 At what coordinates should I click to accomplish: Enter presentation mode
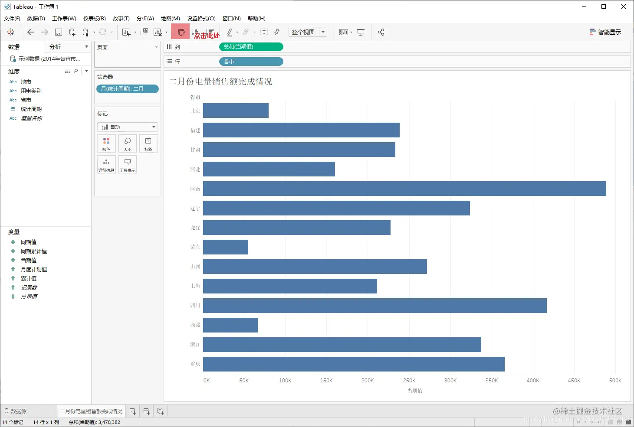coord(361,32)
